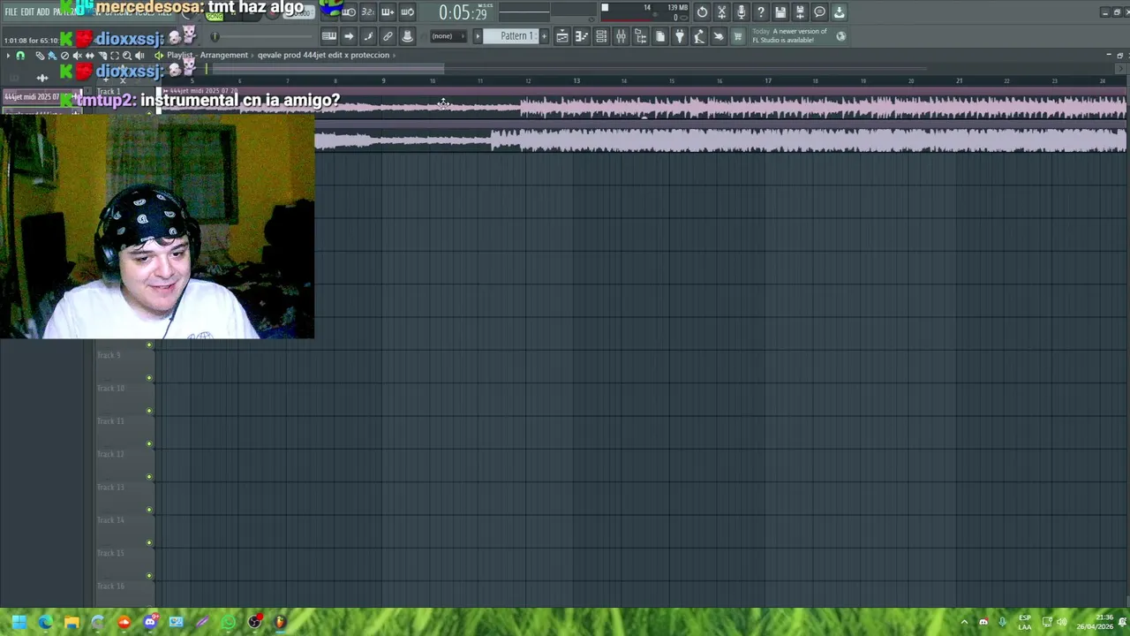Select the playlist Delete tool
Viewport: 1130px width, 636px height.
pos(64,56)
